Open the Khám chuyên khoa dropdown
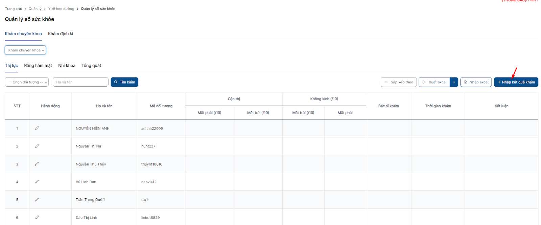The image size is (541, 225). point(25,50)
